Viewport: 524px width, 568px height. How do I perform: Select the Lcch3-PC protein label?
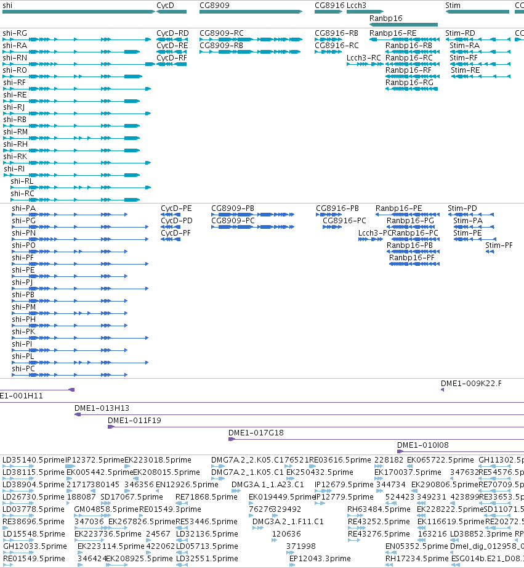point(375,233)
